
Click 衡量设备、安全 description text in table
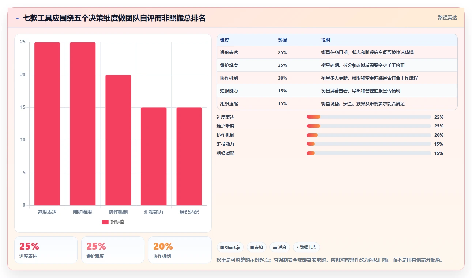coord(363,104)
